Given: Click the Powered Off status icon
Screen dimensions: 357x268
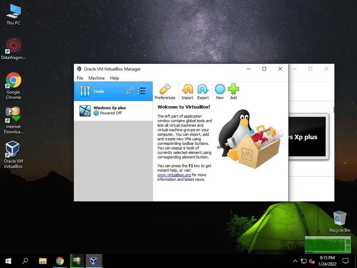Looking at the screenshot, I should click(96, 113).
